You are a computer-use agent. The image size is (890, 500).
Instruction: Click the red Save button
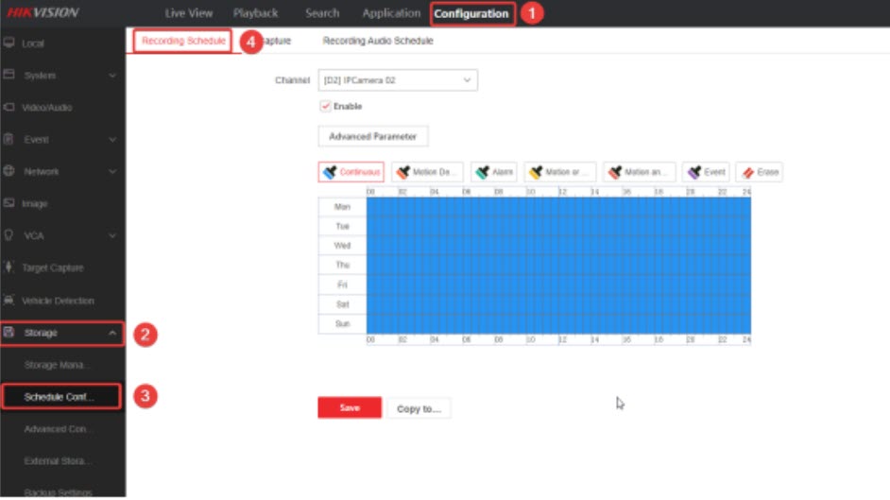click(x=349, y=408)
